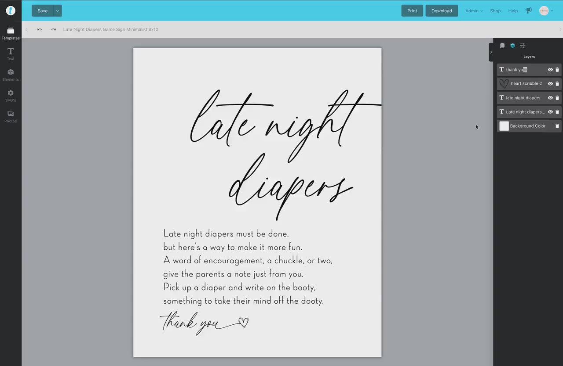Go to previous page arrow in toolbar
563x366 pixels.
(x=26, y=29)
